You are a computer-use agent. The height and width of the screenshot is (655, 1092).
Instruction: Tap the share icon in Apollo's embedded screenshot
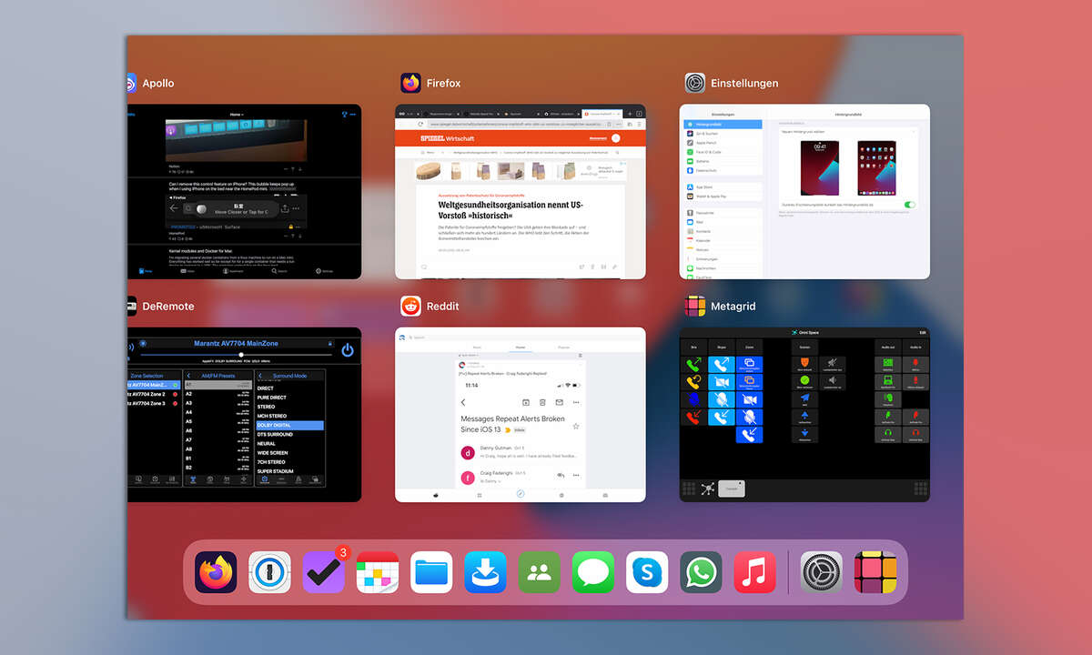click(x=285, y=208)
